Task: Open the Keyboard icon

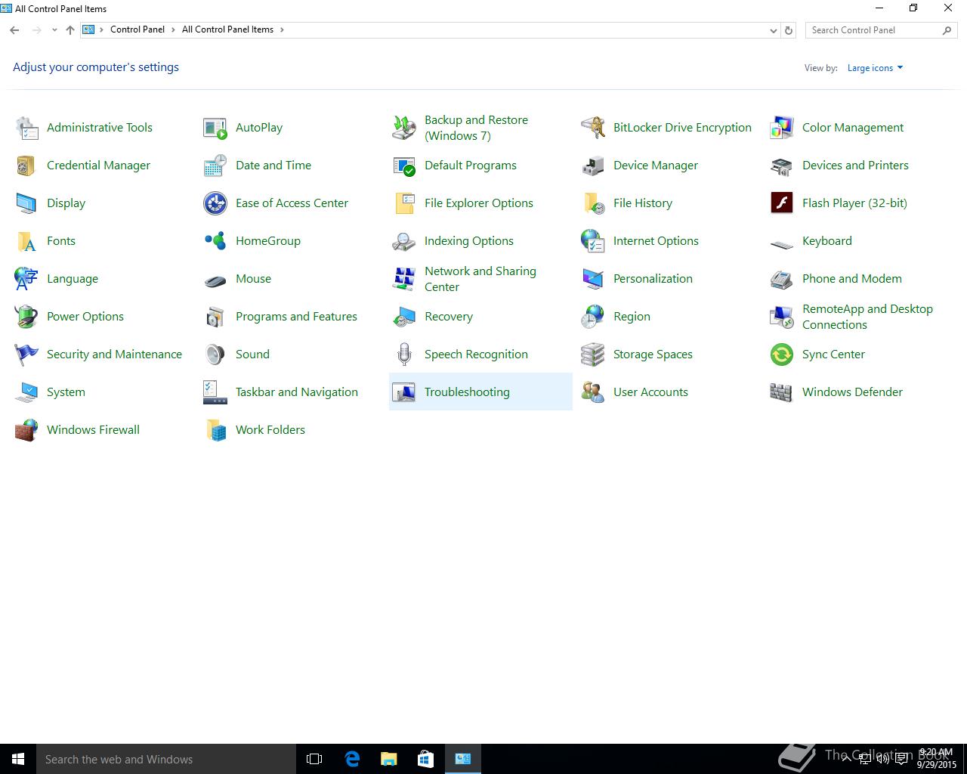Action: (782, 243)
